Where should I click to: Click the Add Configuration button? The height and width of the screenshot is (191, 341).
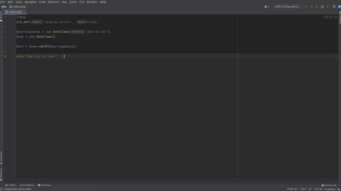288,7
